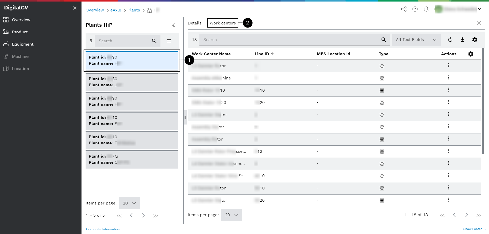
Task: Click the eAxle breadcrumb link
Action: click(x=116, y=10)
